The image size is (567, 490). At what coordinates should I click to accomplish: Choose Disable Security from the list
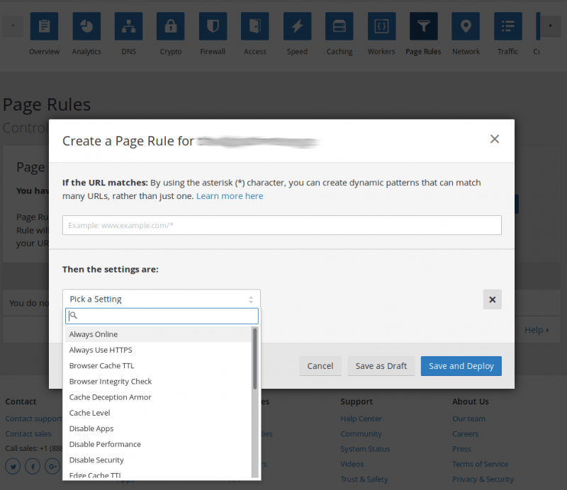(x=158, y=460)
